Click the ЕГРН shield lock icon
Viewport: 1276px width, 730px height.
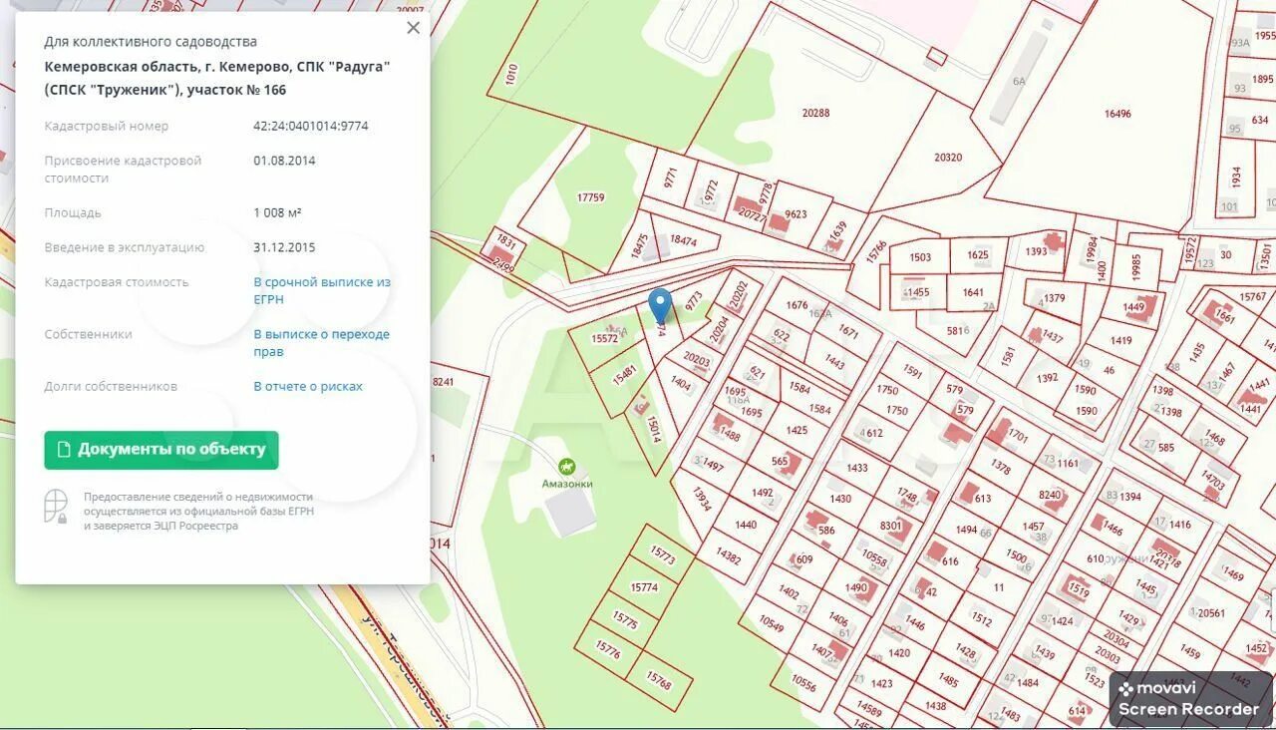point(56,507)
